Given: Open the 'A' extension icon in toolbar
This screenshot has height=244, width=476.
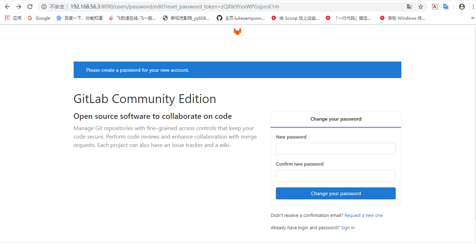Looking at the screenshot, I should (x=435, y=7).
